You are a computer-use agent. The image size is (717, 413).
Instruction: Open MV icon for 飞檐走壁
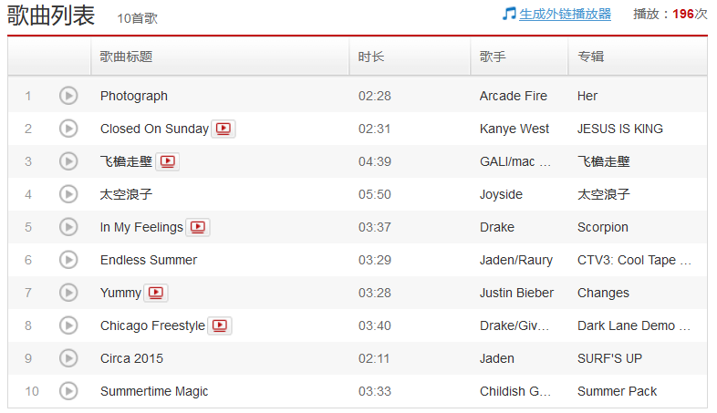point(167,161)
